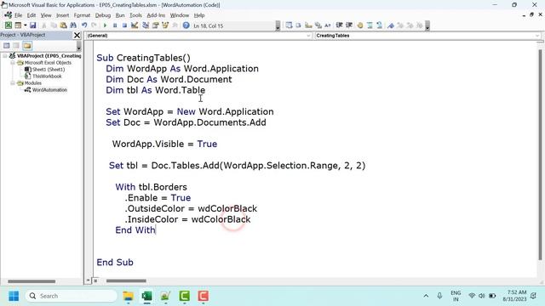Image resolution: width=545 pixels, height=306 pixels.
Task: Switch to Full Module View button
Action: pyautogui.click(x=95, y=280)
